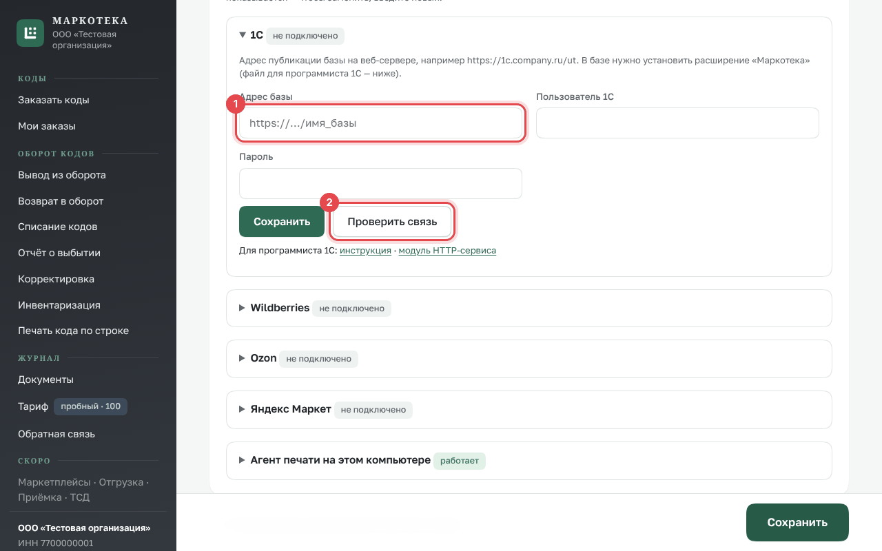Image resolution: width=882 pixels, height=551 pixels.
Task: Click the МАРКОТЕКА brand title
Action: tap(90, 21)
